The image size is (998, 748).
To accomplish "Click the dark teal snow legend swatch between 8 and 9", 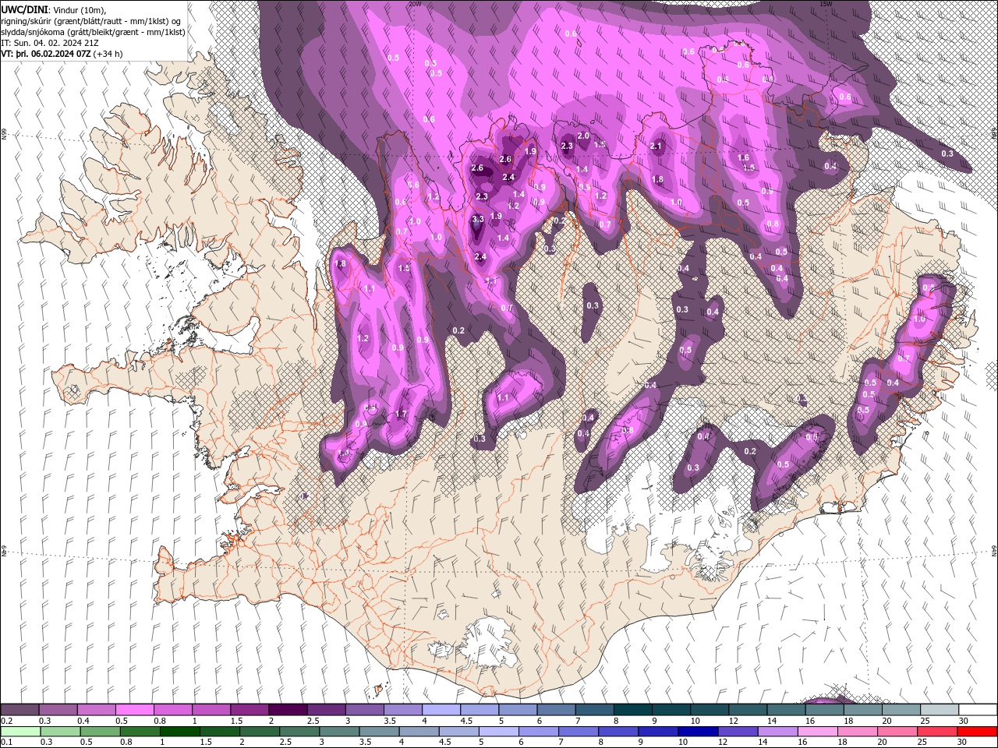I will tap(632, 710).
